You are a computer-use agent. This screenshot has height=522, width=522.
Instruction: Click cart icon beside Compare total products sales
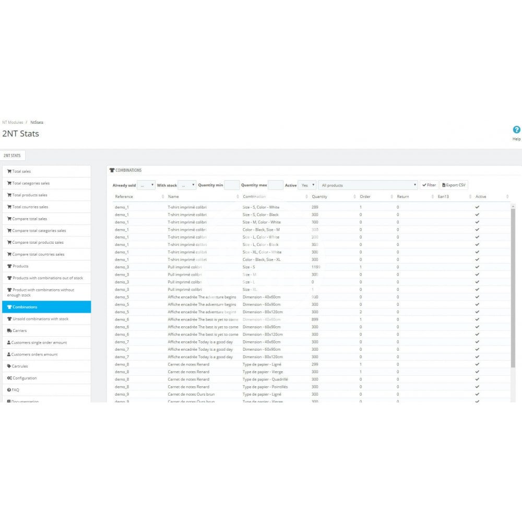9,242
